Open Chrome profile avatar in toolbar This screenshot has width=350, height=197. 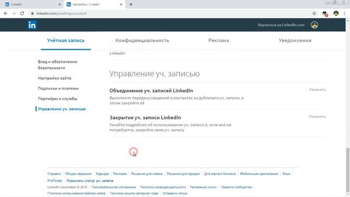[336, 13]
